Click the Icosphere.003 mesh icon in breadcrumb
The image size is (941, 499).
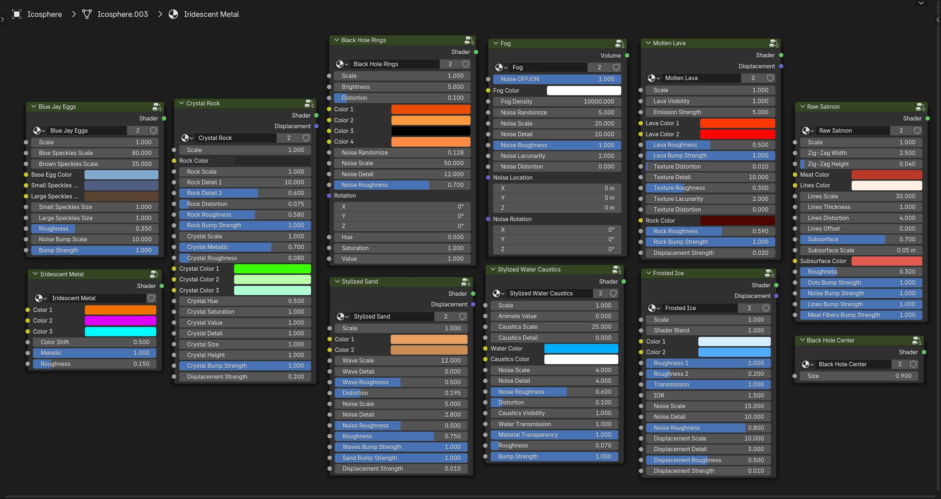(x=87, y=14)
